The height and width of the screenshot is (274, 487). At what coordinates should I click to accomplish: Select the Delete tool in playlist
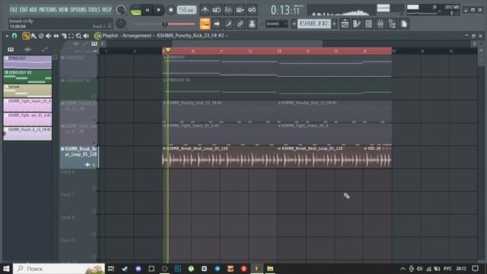[x=41, y=36]
